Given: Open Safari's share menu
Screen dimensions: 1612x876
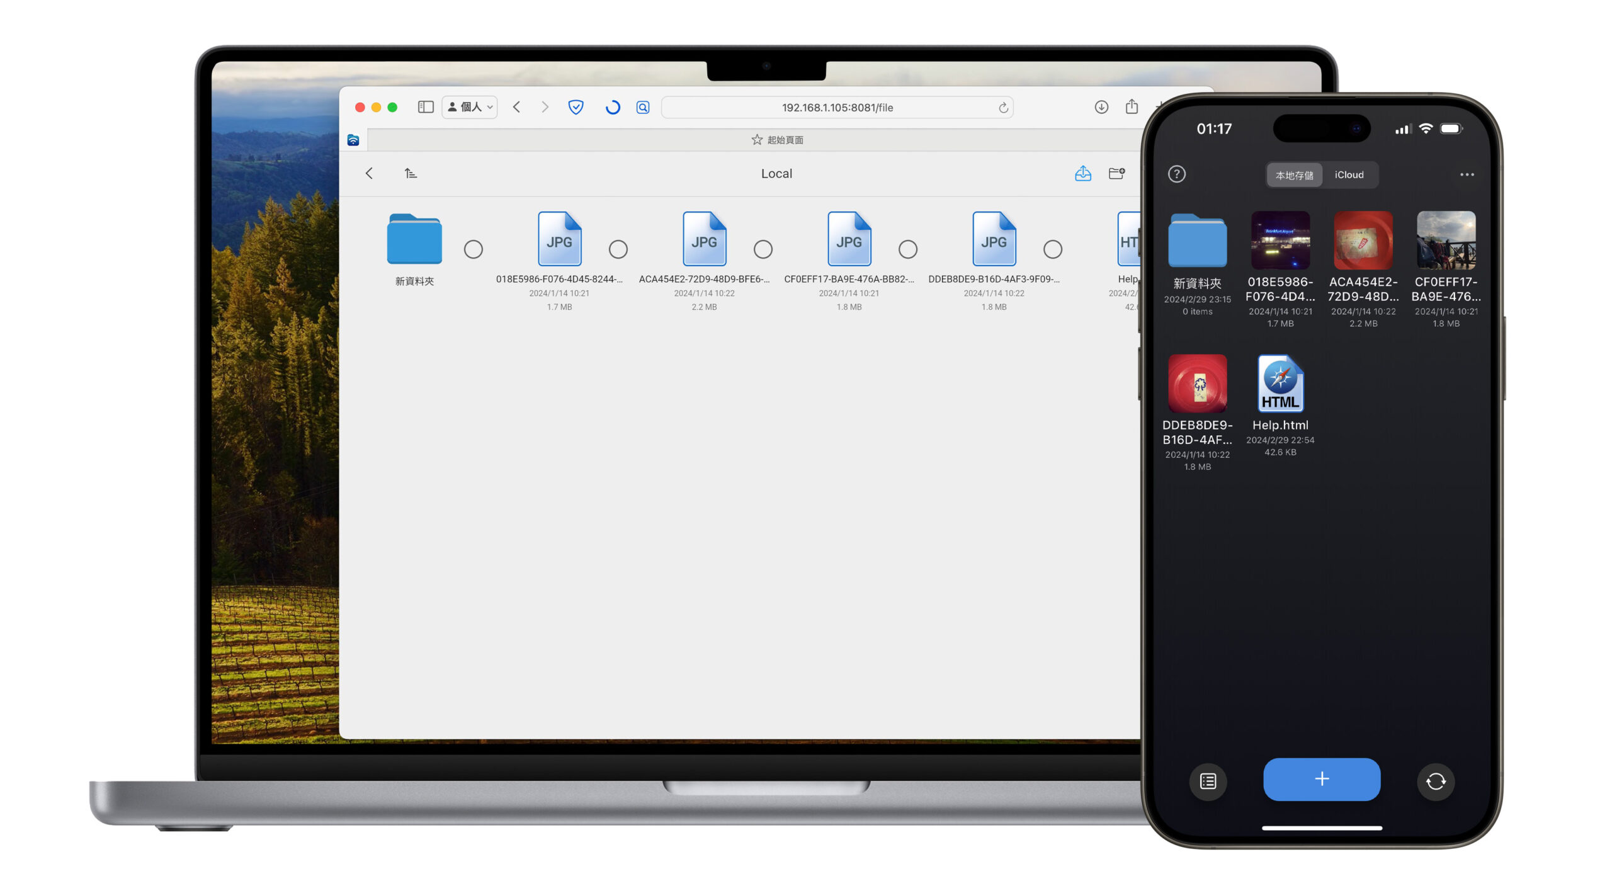Looking at the screenshot, I should (x=1132, y=106).
